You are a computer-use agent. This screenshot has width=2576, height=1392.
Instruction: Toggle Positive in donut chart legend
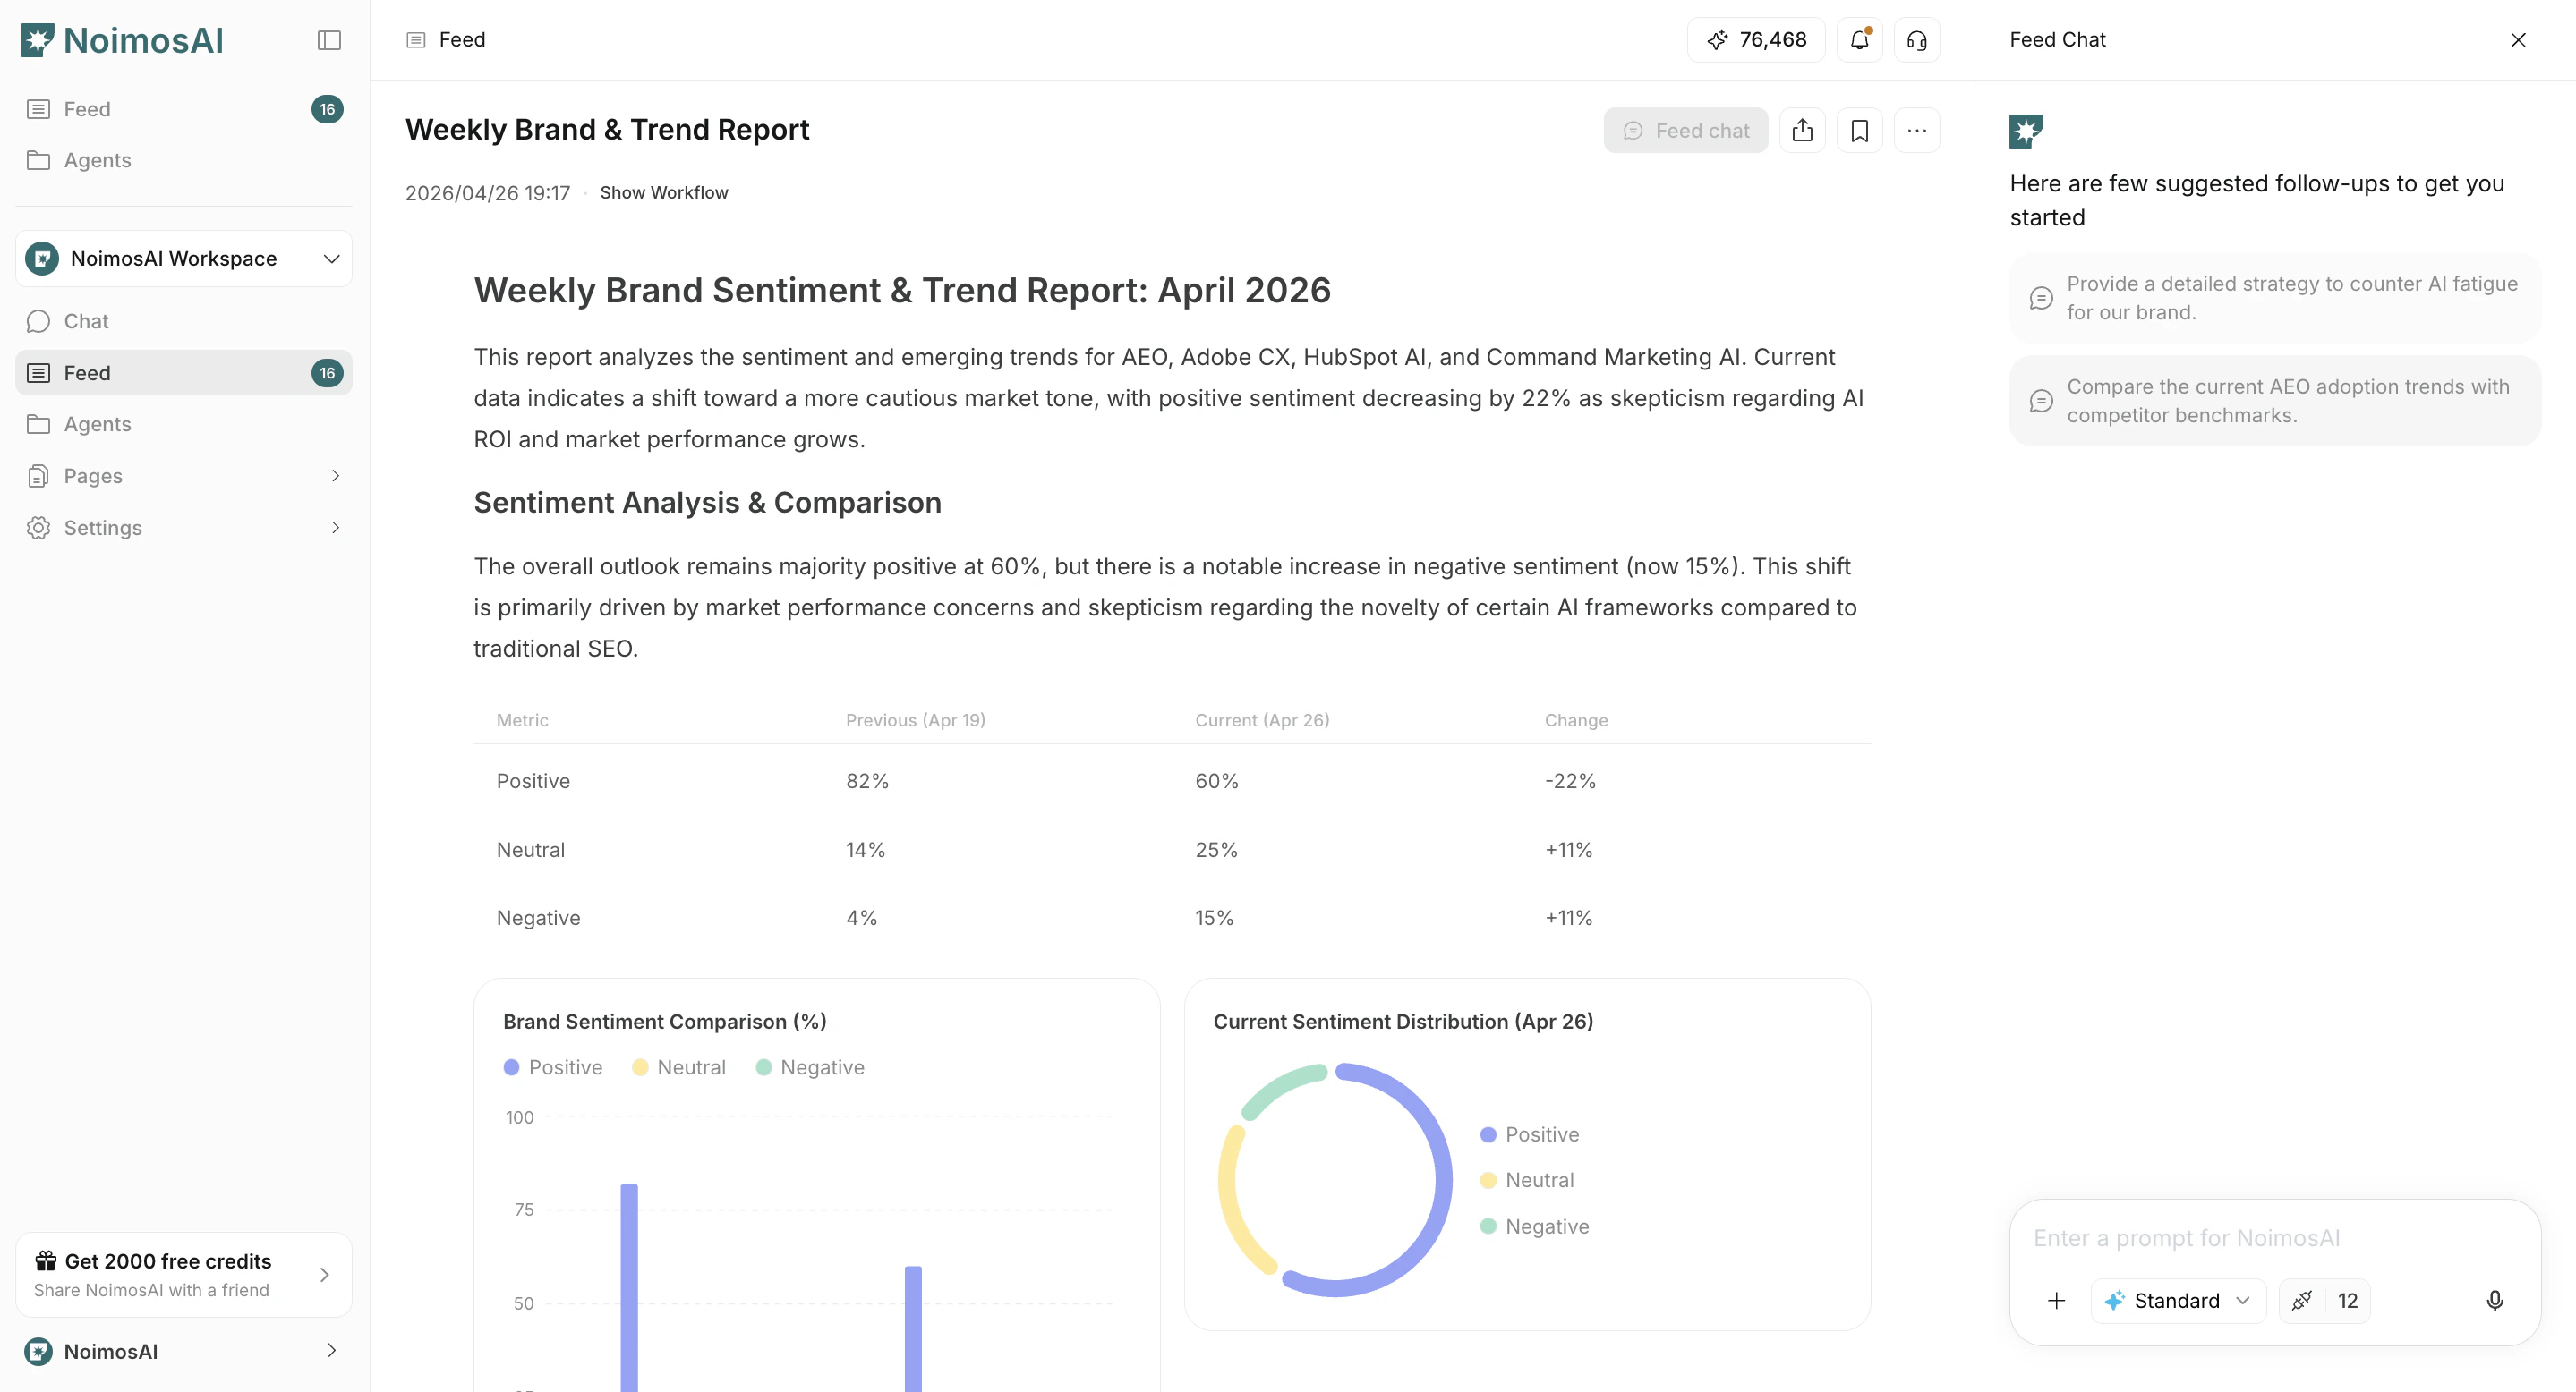(1530, 1134)
